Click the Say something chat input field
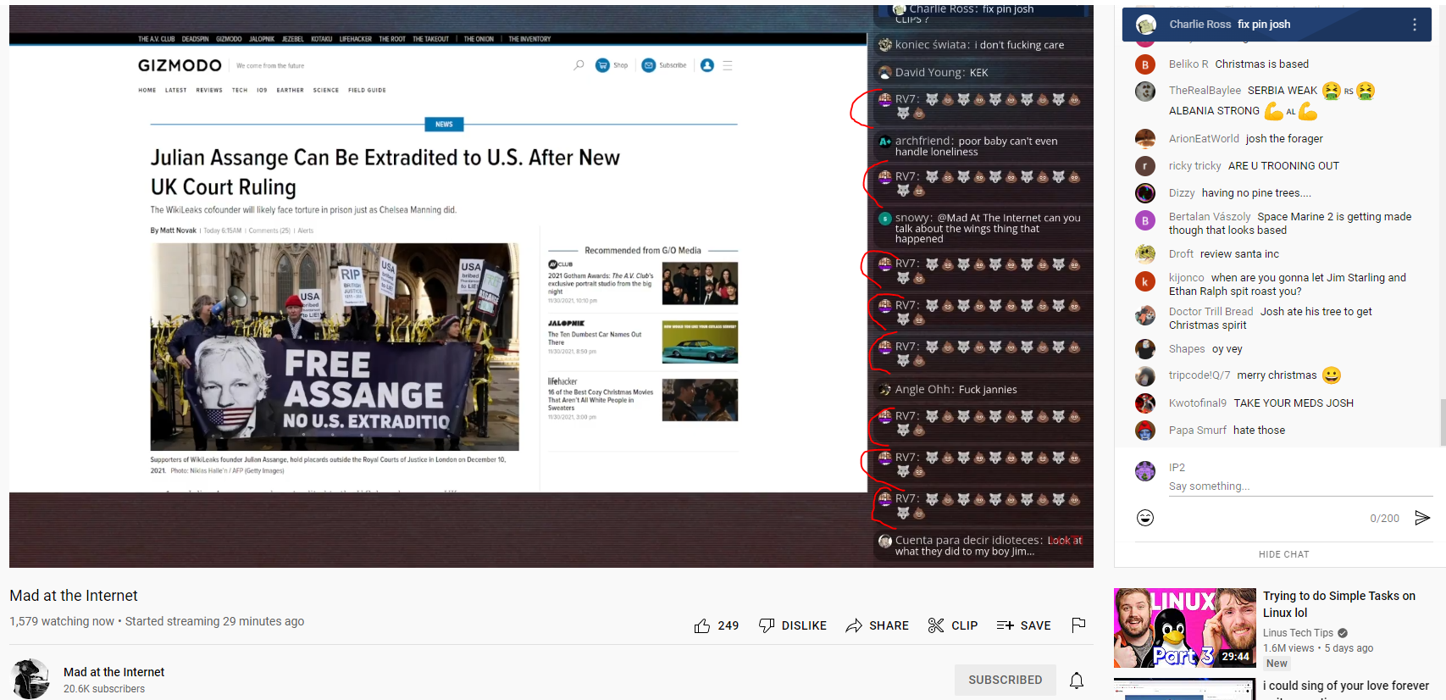 pyautogui.click(x=1300, y=486)
